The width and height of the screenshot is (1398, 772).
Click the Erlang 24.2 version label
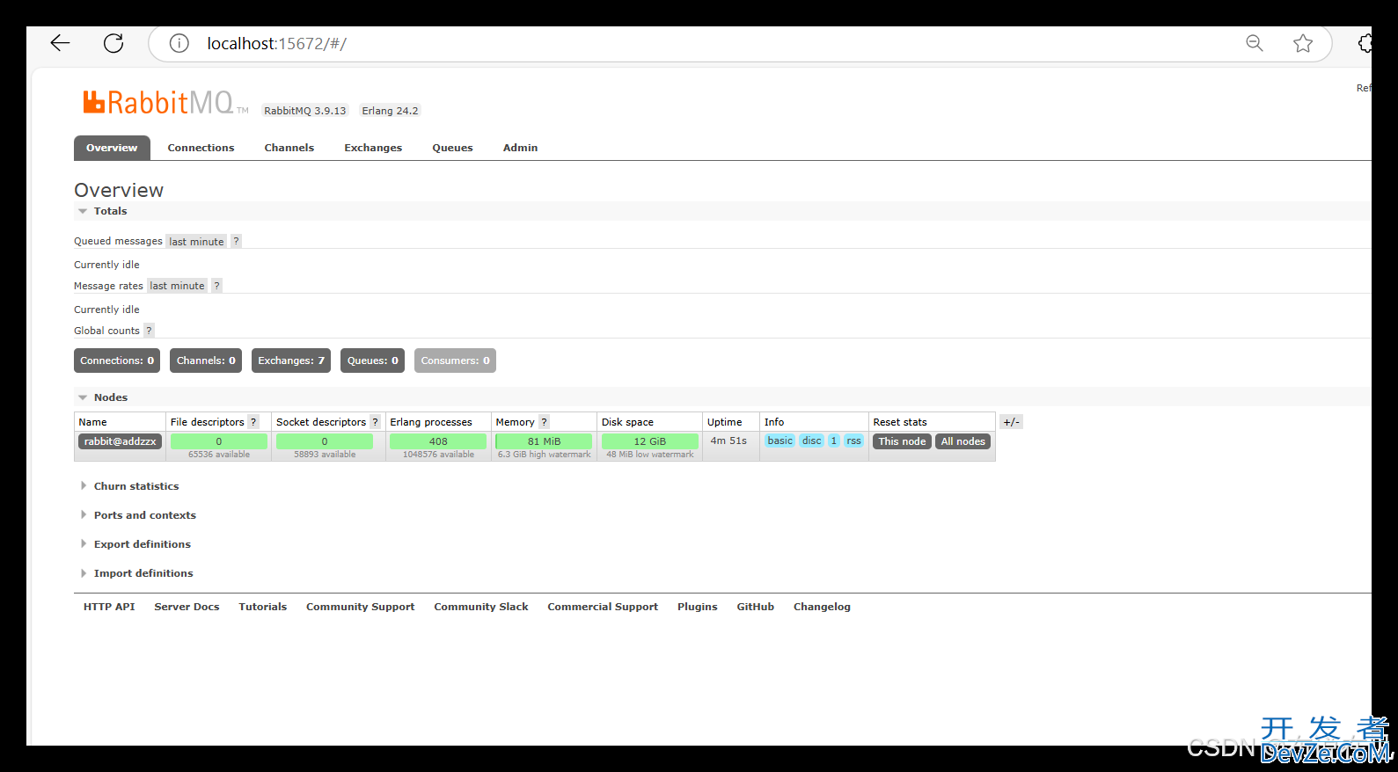click(x=390, y=111)
